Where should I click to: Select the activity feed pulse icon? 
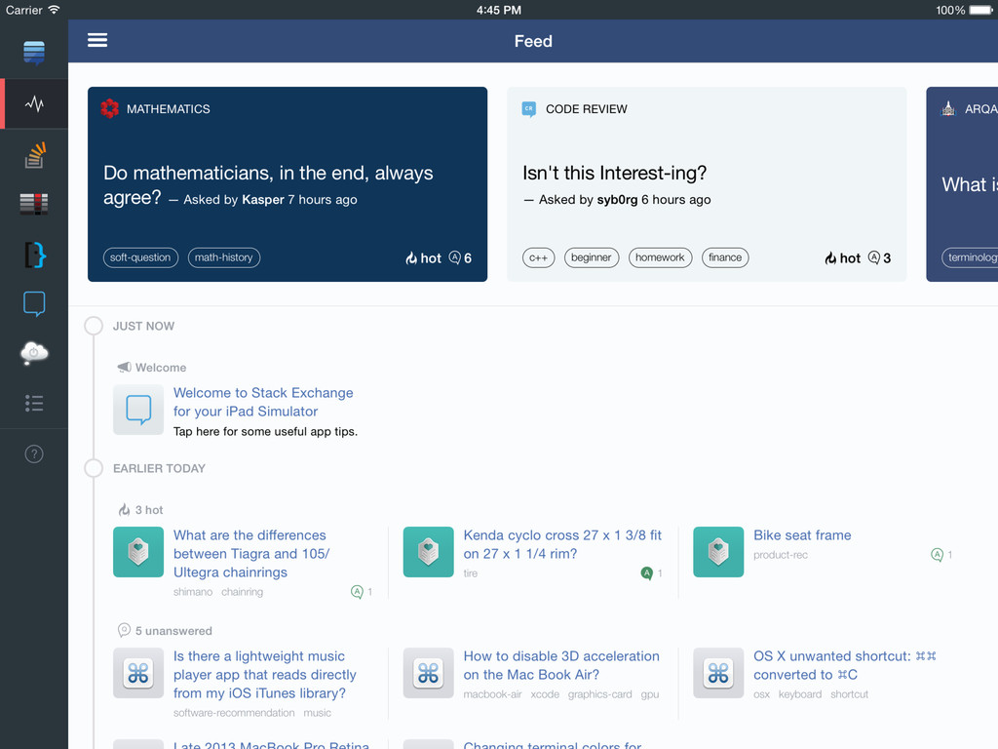click(x=34, y=103)
